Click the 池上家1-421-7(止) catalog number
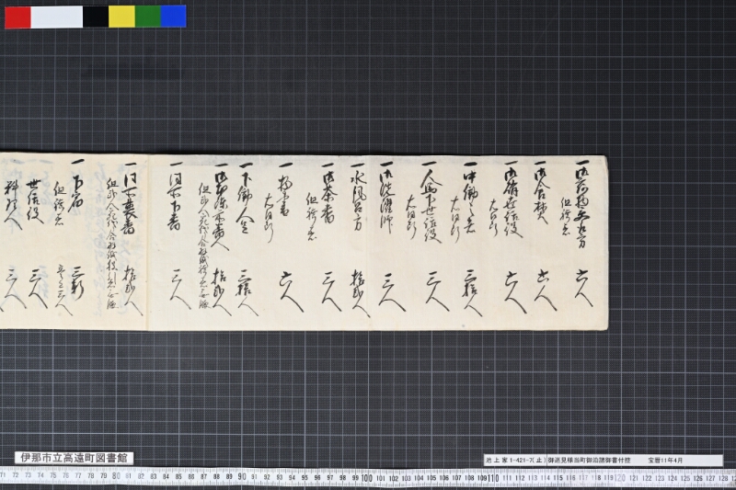Image resolution: width=736 pixels, height=490 pixels. coord(516,461)
